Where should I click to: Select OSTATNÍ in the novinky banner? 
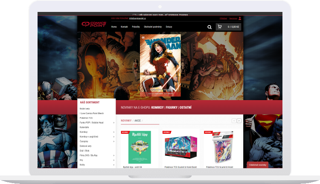pos(185,107)
